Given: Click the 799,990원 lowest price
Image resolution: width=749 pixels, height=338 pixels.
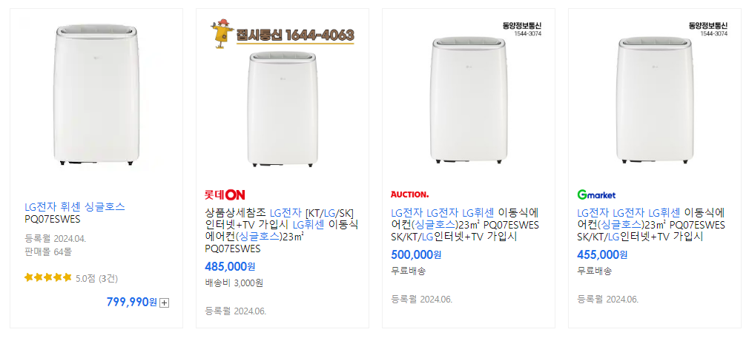Looking at the screenshot, I should click(x=132, y=302).
